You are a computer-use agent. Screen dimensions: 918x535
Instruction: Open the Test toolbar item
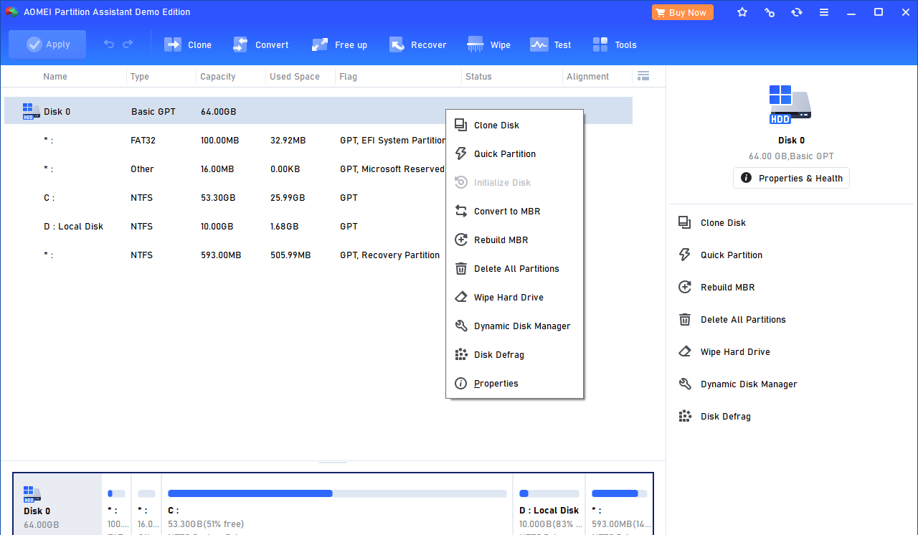pyautogui.click(x=551, y=44)
